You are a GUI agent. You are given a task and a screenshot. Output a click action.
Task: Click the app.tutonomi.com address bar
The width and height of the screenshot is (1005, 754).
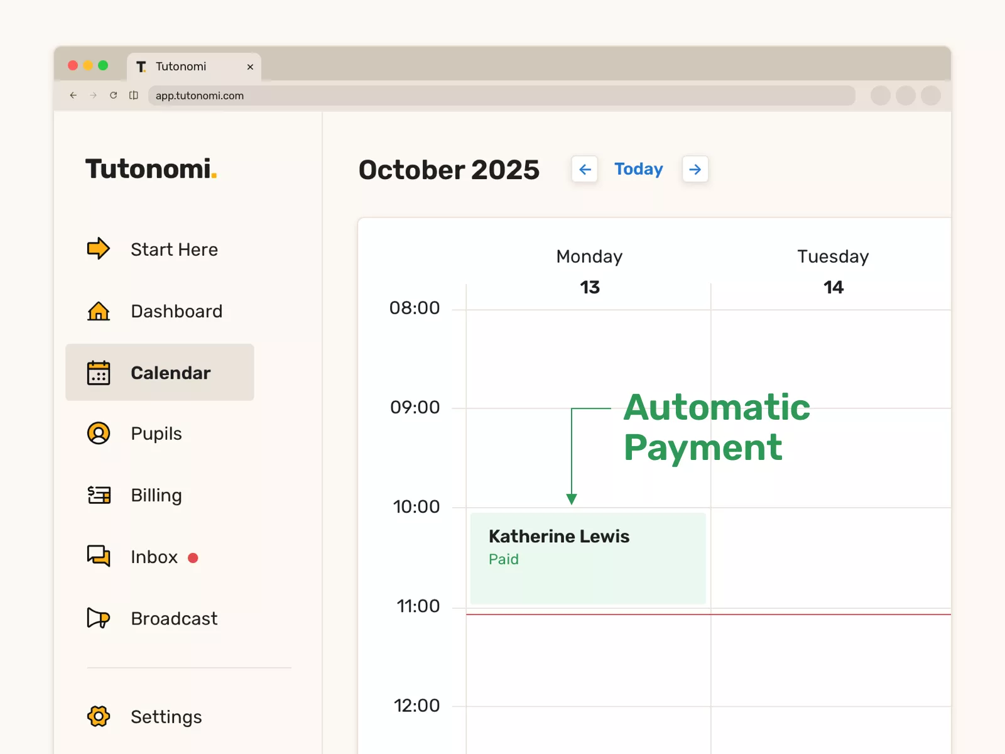501,96
